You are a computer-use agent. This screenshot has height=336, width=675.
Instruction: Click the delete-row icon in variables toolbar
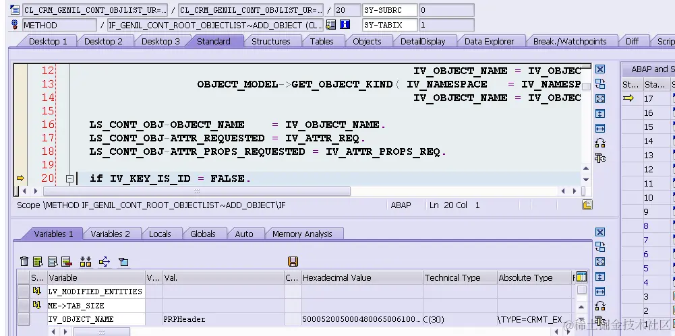66,261
